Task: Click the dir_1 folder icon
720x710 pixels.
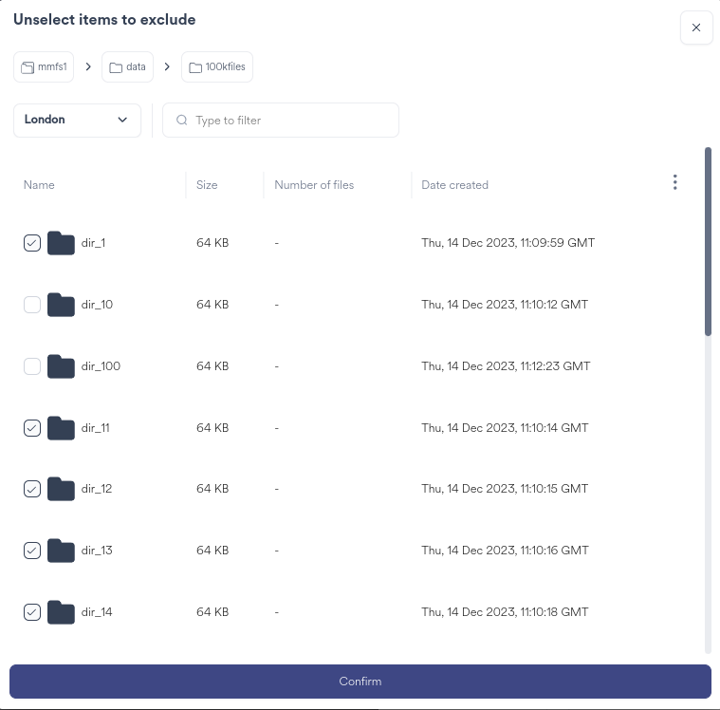Action: [61, 243]
